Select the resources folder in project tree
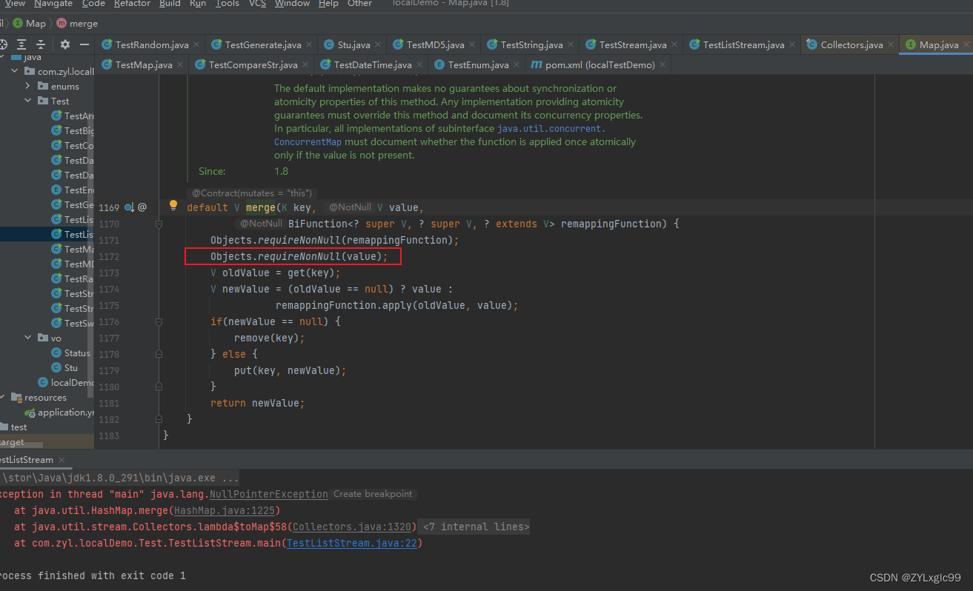The width and height of the screenshot is (973, 591). (45, 398)
